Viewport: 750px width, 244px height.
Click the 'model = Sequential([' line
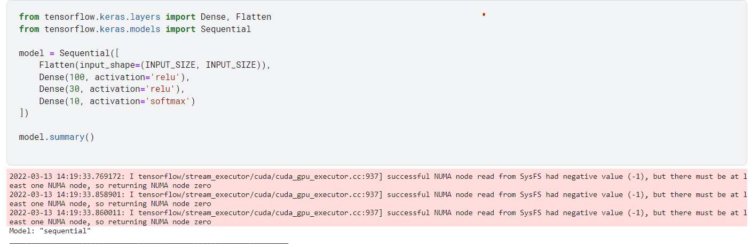(69, 53)
